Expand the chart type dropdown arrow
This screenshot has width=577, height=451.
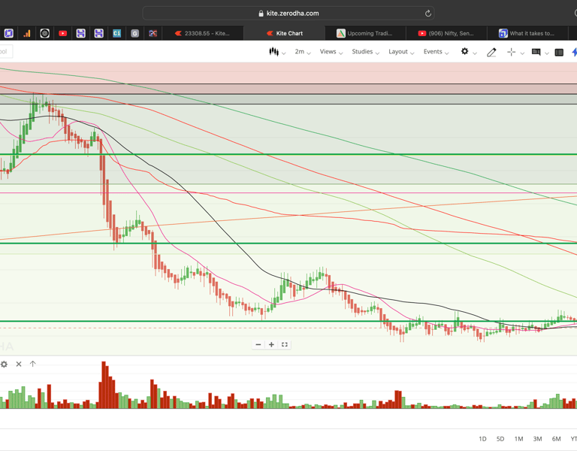tap(284, 53)
